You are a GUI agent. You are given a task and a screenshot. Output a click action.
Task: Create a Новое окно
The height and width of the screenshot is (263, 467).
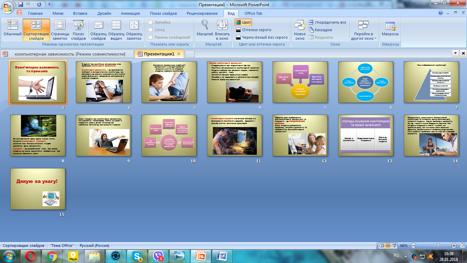click(x=300, y=29)
